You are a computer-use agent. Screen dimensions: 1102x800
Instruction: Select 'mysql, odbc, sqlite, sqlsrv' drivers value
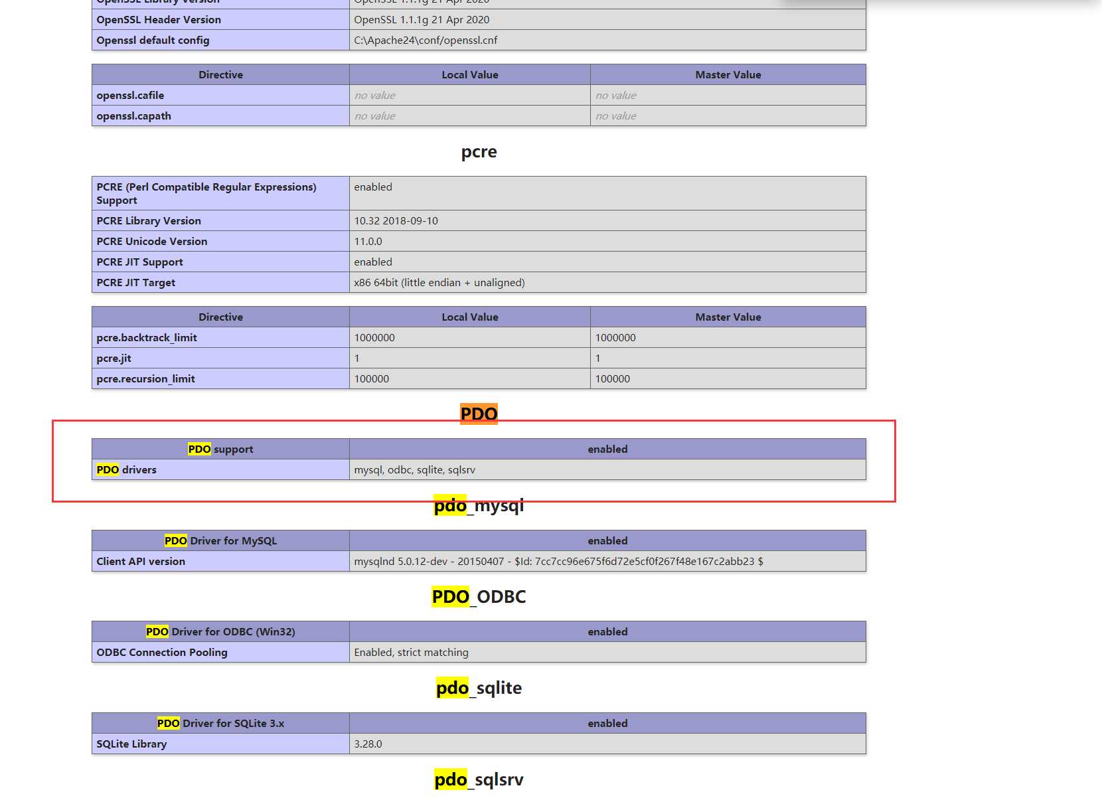tap(414, 470)
